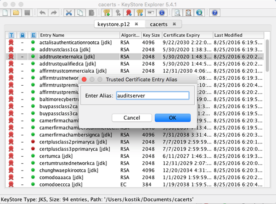
Task: Click the Set KeyStore Password icon
Action: pos(151,13)
